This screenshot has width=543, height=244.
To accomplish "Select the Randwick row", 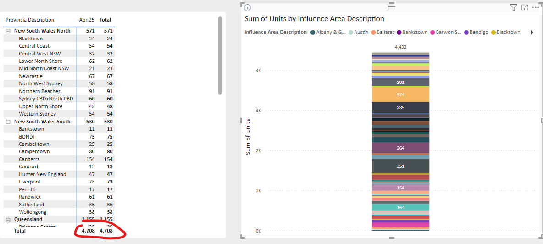I will (59, 197).
